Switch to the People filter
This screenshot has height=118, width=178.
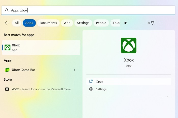101,23
